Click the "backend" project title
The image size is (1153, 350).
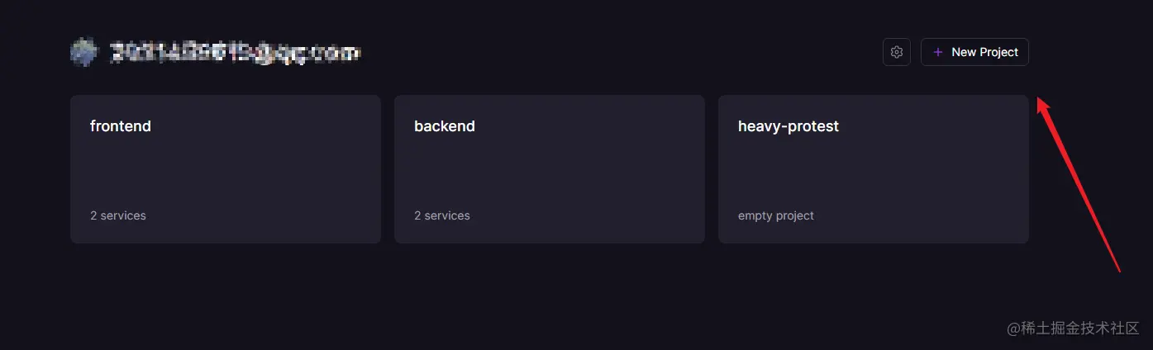[445, 126]
